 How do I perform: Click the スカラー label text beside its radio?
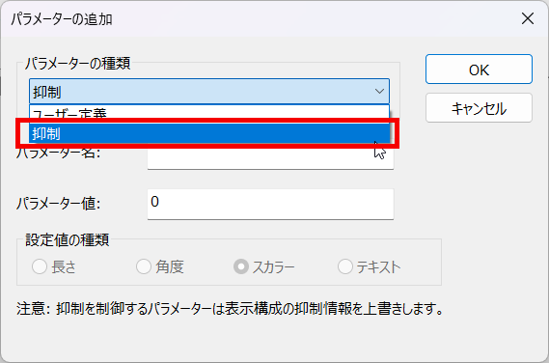(x=273, y=267)
